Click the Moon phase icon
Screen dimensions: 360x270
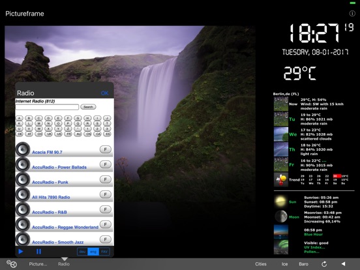point(281,217)
